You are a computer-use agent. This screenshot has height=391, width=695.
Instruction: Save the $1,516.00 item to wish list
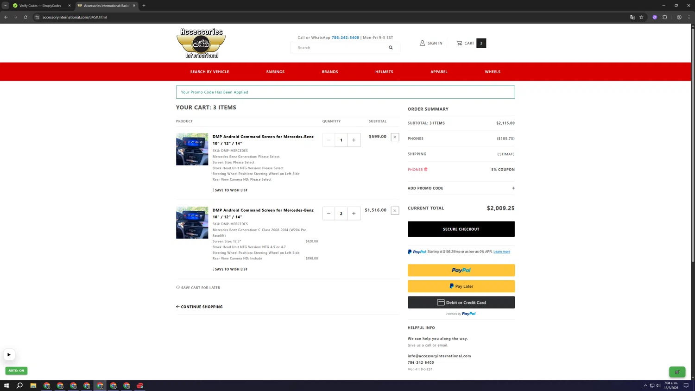pyautogui.click(x=230, y=269)
